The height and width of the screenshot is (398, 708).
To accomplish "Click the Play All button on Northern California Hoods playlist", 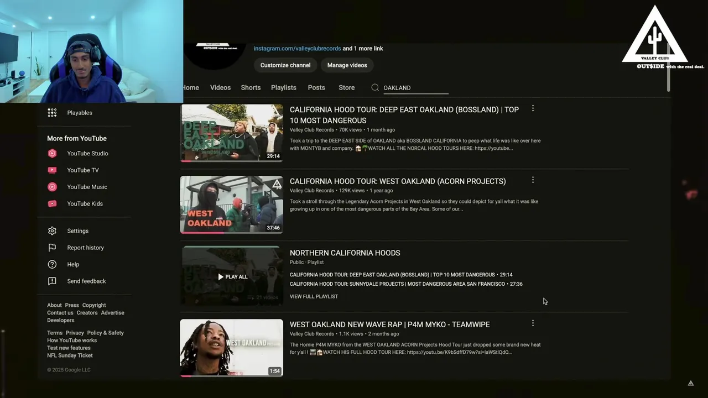I will pos(232,276).
